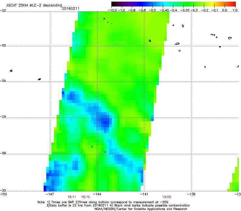Image resolution: width=241 pixels, height=211 pixels.
Task: Click the -26 latitude axis label
Action: click(x=3, y=117)
